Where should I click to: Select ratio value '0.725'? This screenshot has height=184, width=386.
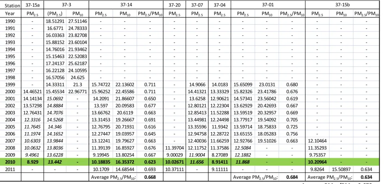click(292, 127)
